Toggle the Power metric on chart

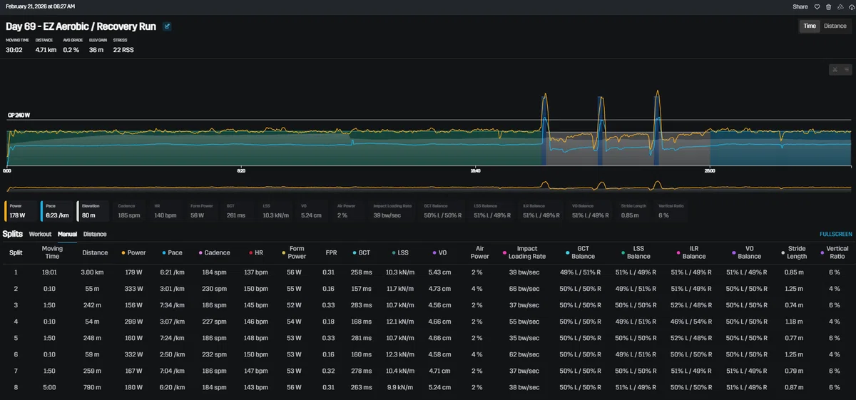point(20,211)
